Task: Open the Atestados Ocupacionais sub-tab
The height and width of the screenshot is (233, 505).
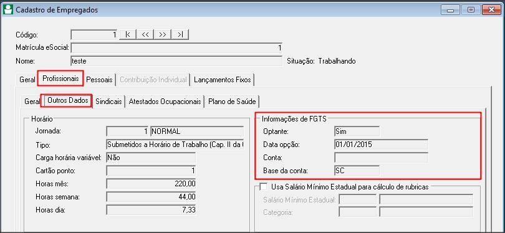Action: pos(165,102)
